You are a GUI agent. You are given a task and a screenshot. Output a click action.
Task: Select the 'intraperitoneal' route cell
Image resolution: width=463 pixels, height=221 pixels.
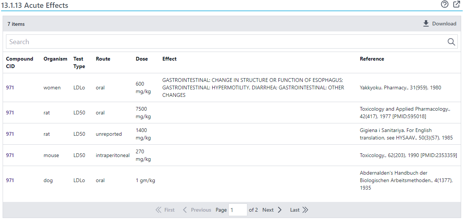112,155
